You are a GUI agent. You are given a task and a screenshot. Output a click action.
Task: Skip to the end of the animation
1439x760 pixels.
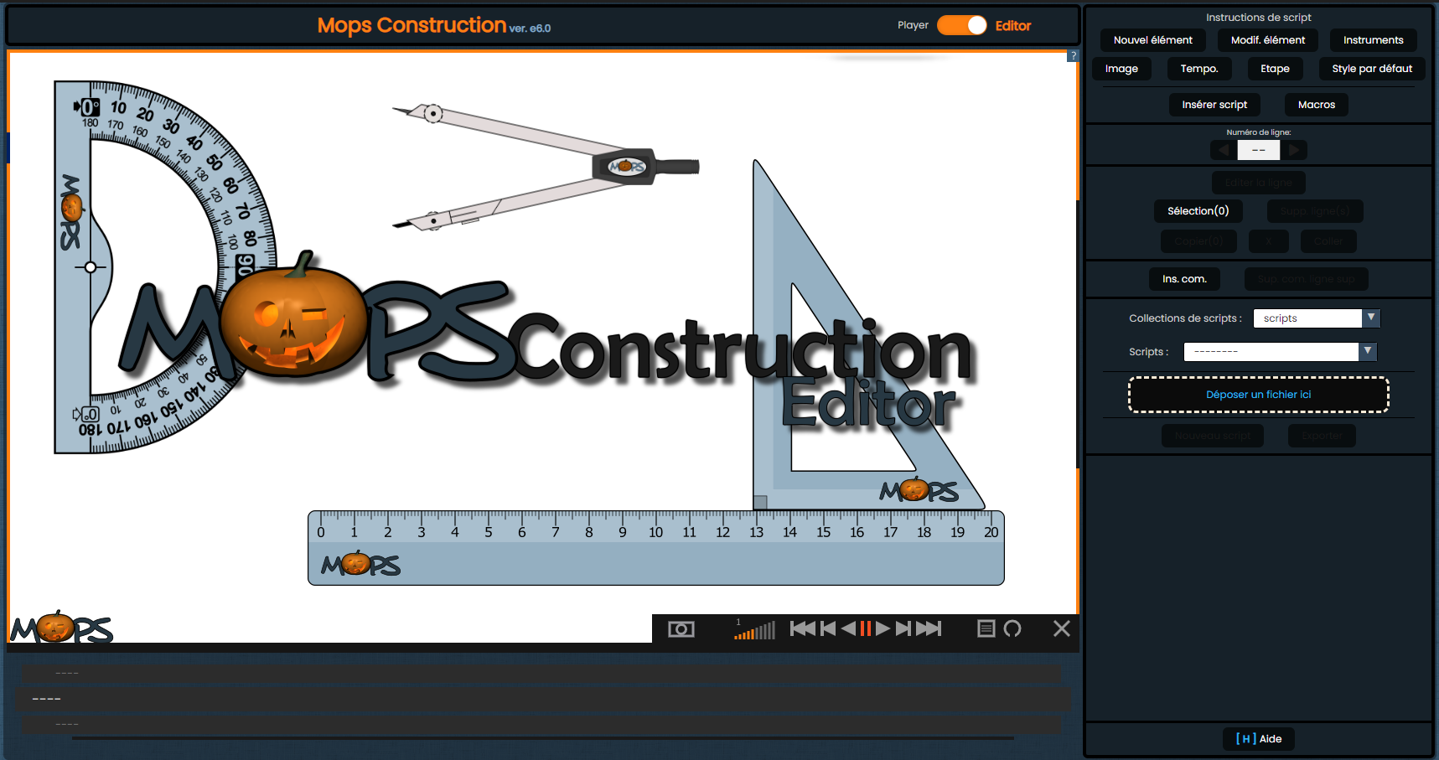(x=929, y=628)
